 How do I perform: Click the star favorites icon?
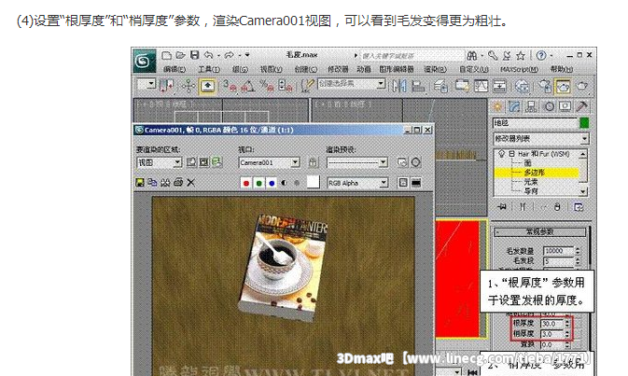(521, 56)
